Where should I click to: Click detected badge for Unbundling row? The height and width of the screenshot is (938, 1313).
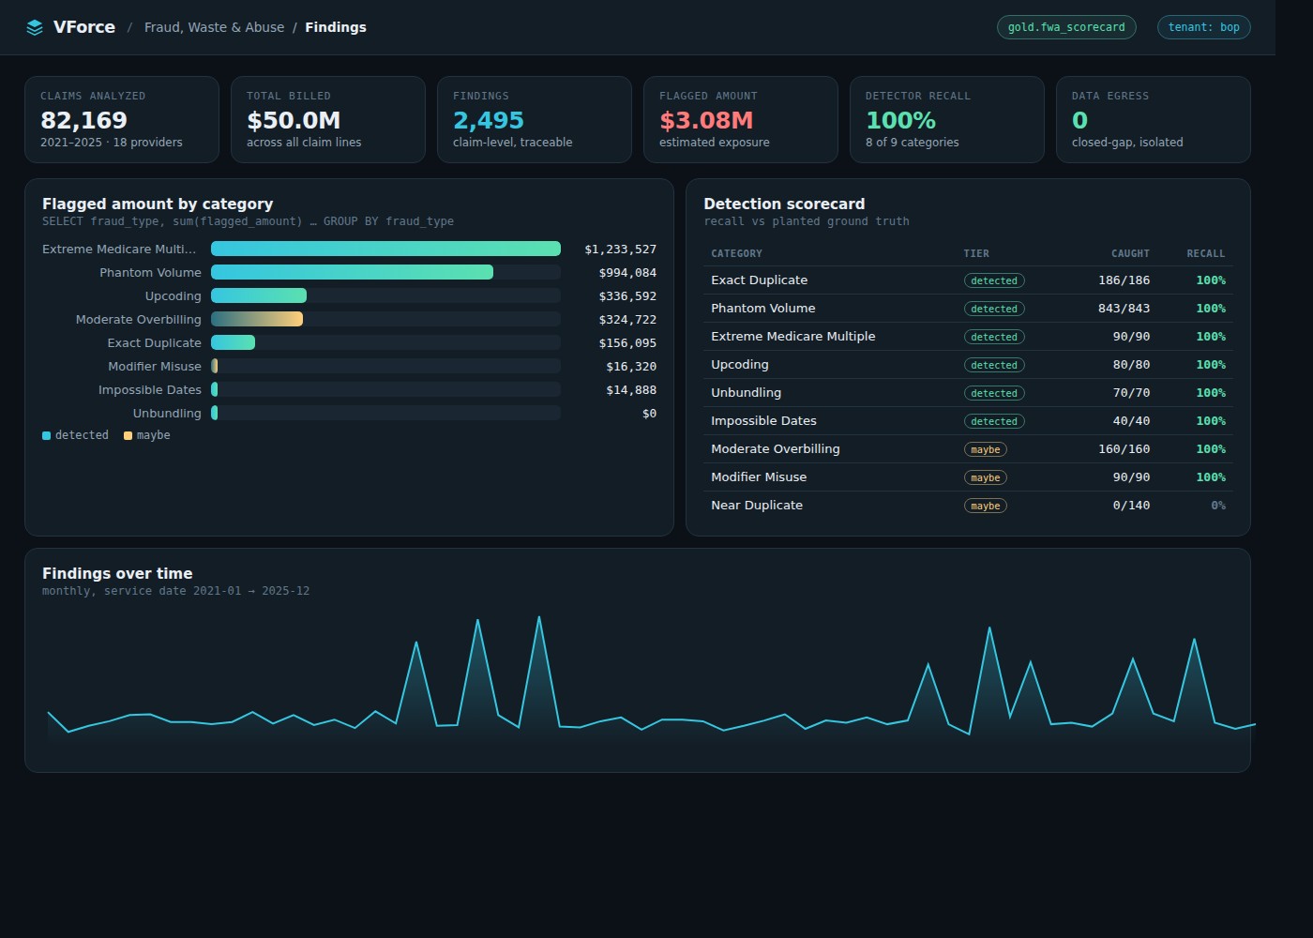(x=994, y=393)
